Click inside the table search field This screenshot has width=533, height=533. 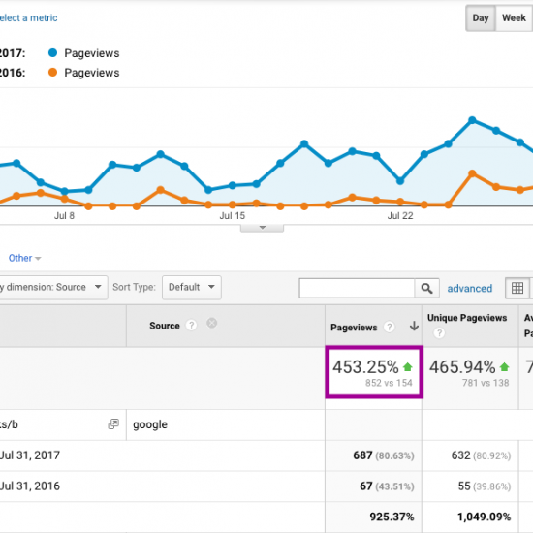coord(357,288)
